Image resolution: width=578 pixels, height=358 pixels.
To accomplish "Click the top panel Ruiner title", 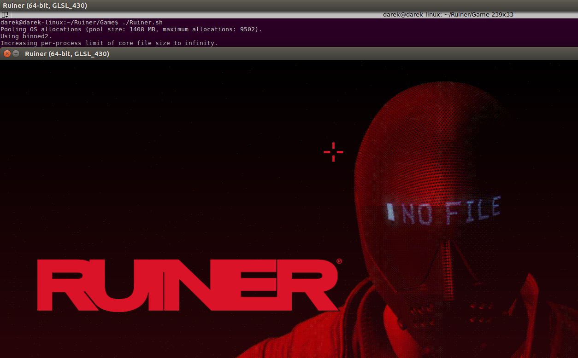I will (x=45, y=6).
